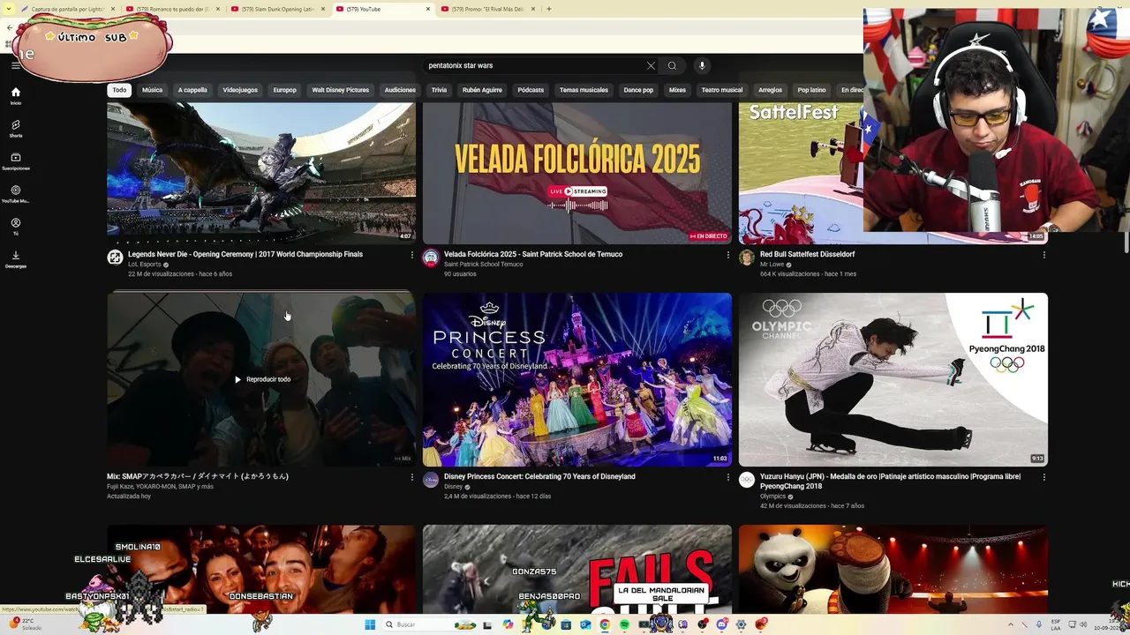Image resolution: width=1130 pixels, height=635 pixels.
Task: Open Spotify from the taskbar
Action: pyautogui.click(x=624, y=624)
